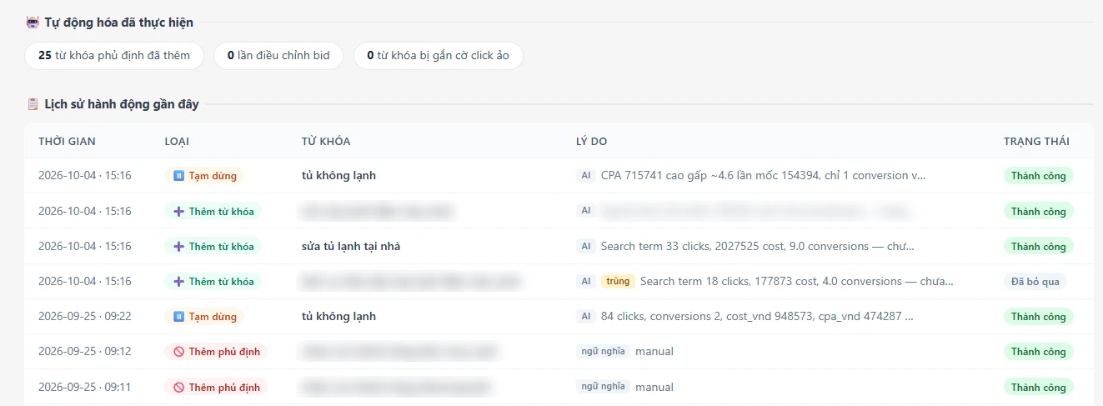The width and height of the screenshot is (1103, 406).
Task: Click the ngữ nghĩa tag in 09:11 row
Action: [603, 387]
